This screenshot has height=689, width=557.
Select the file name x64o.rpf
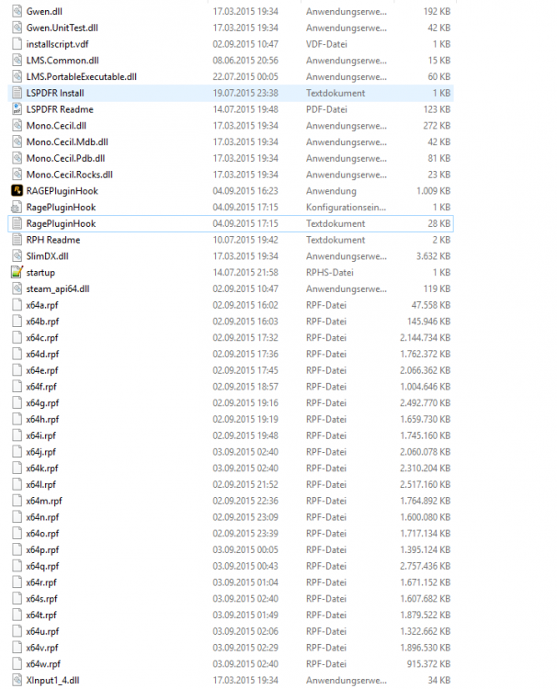point(42,534)
